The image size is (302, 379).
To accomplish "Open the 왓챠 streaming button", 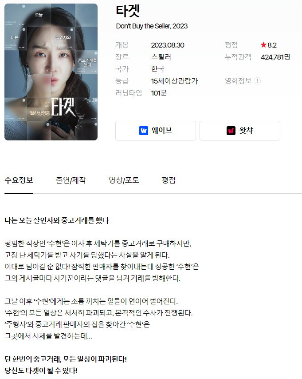I will pos(240,131).
